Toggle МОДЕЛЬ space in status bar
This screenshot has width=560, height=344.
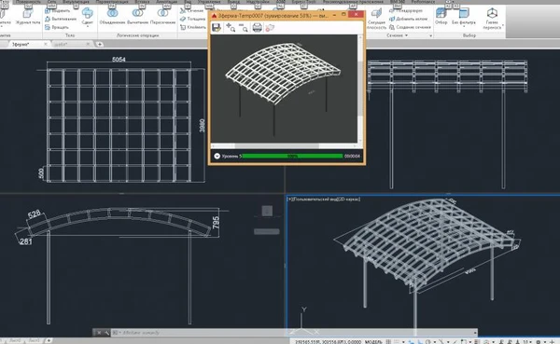pos(373,342)
